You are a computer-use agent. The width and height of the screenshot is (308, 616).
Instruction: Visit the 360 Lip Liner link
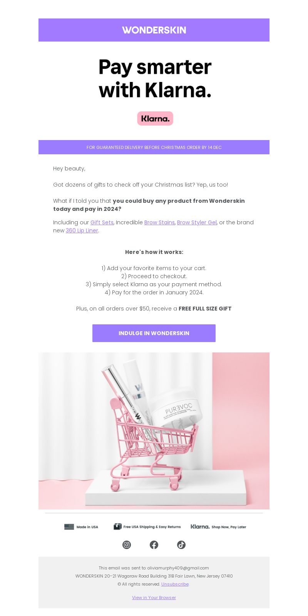coord(82,230)
